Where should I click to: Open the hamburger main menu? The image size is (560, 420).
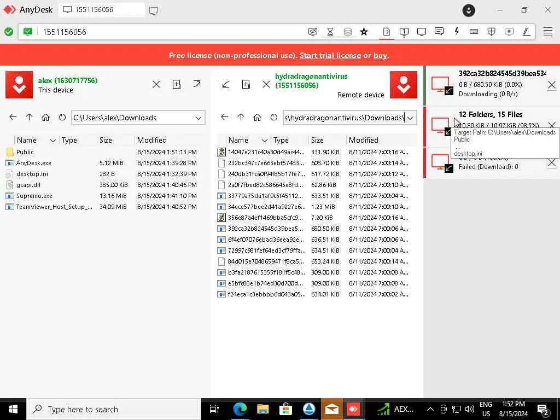click(x=548, y=32)
